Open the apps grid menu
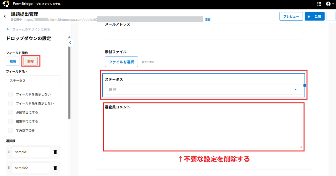336x176 pixels. tap(319, 4)
